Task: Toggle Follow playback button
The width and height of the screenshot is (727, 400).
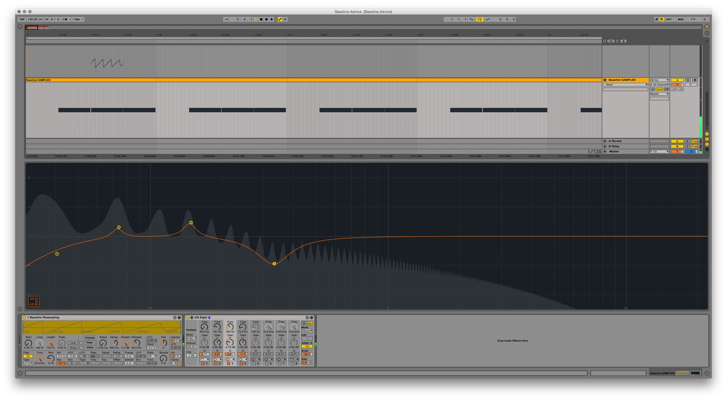Action: (x=226, y=19)
